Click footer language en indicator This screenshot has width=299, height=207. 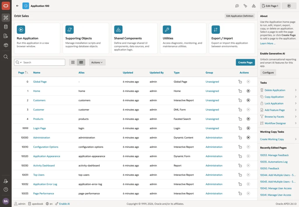point(49,204)
